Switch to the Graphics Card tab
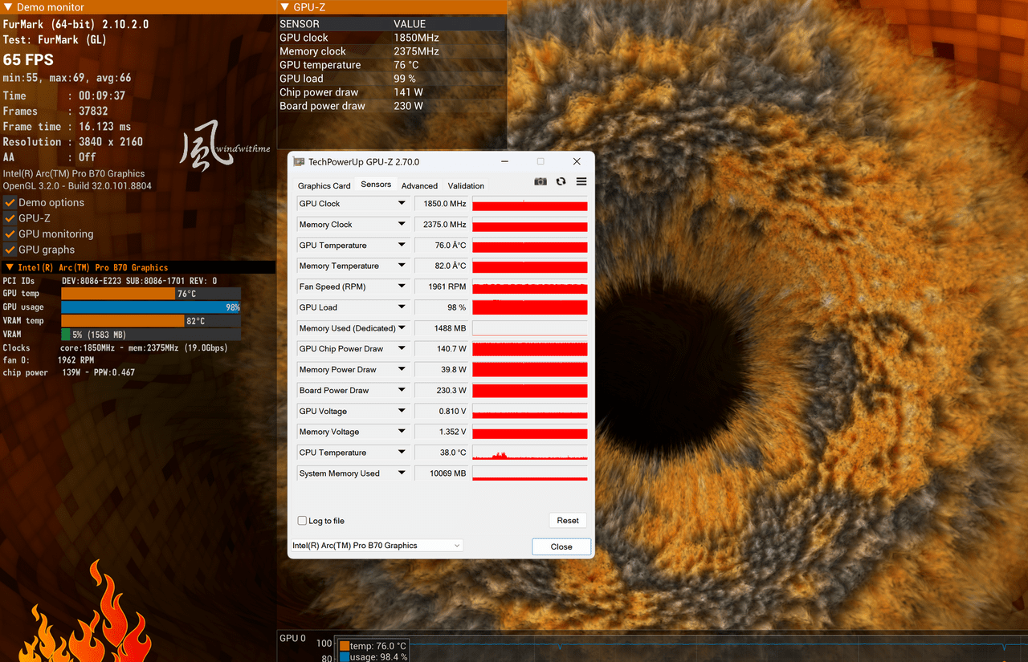This screenshot has height=662, width=1028. coord(324,185)
